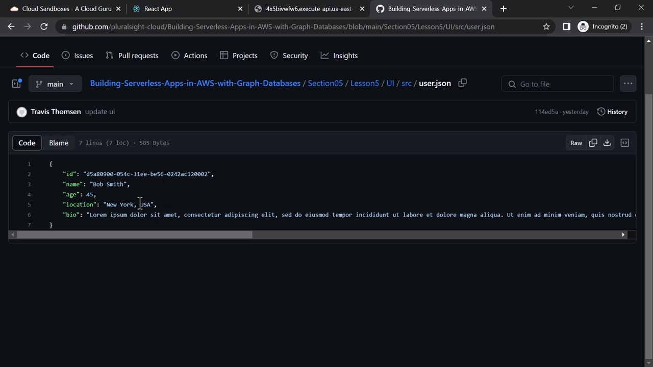
Task: Expand the file tree sidebar icon
Action: pos(16,84)
